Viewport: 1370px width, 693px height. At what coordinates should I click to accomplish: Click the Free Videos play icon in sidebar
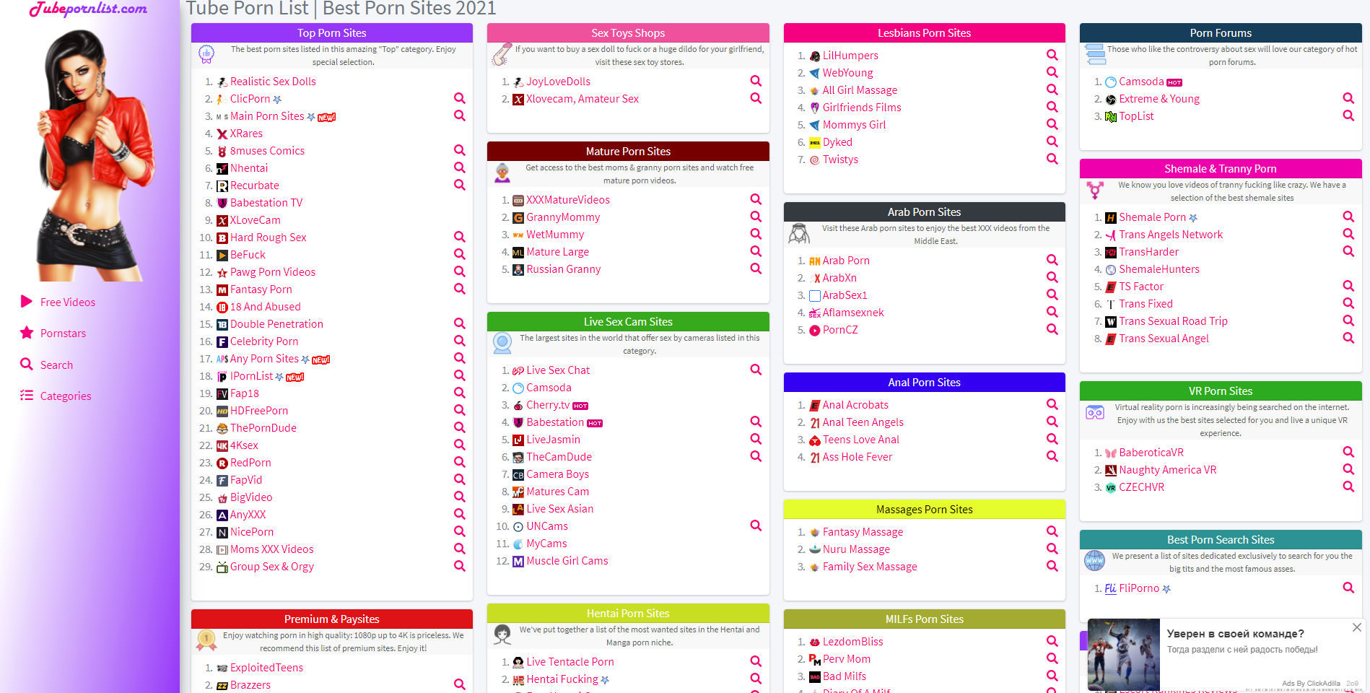point(27,302)
